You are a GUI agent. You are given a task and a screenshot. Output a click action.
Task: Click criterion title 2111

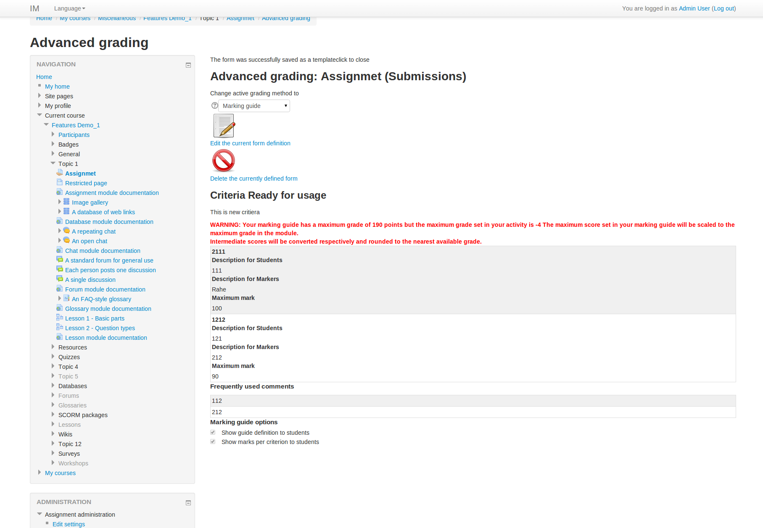coord(219,252)
